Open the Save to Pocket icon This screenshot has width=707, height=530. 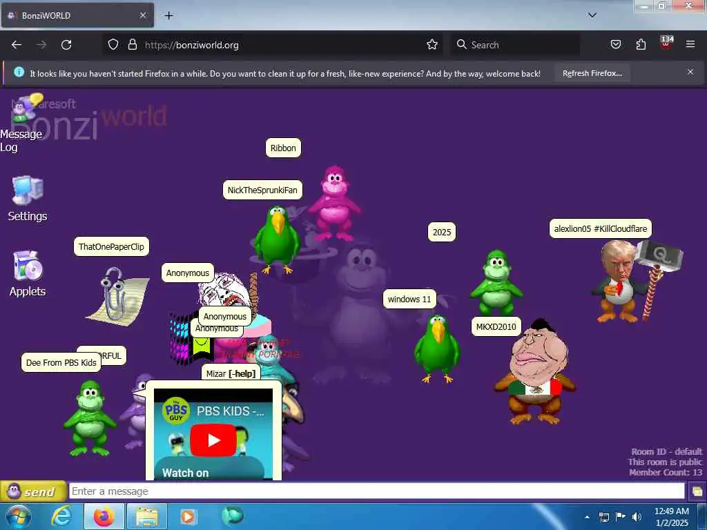click(x=615, y=45)
